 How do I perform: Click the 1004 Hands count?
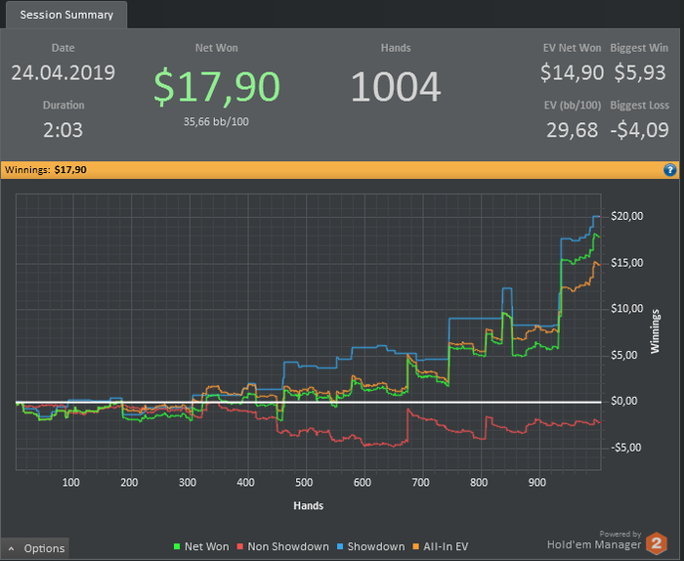(396, 87)
